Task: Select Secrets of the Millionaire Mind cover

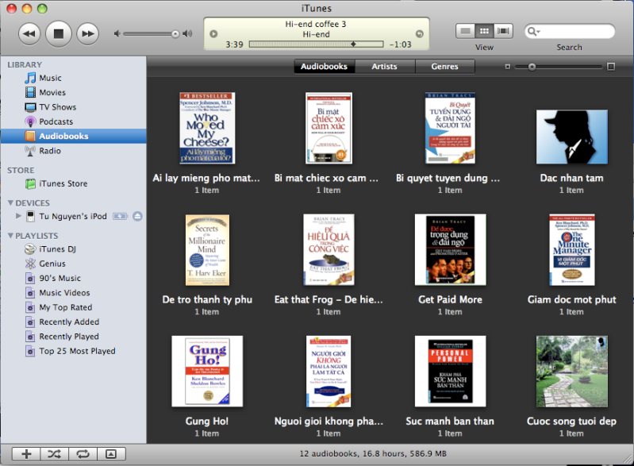Action: coord(207,250)
